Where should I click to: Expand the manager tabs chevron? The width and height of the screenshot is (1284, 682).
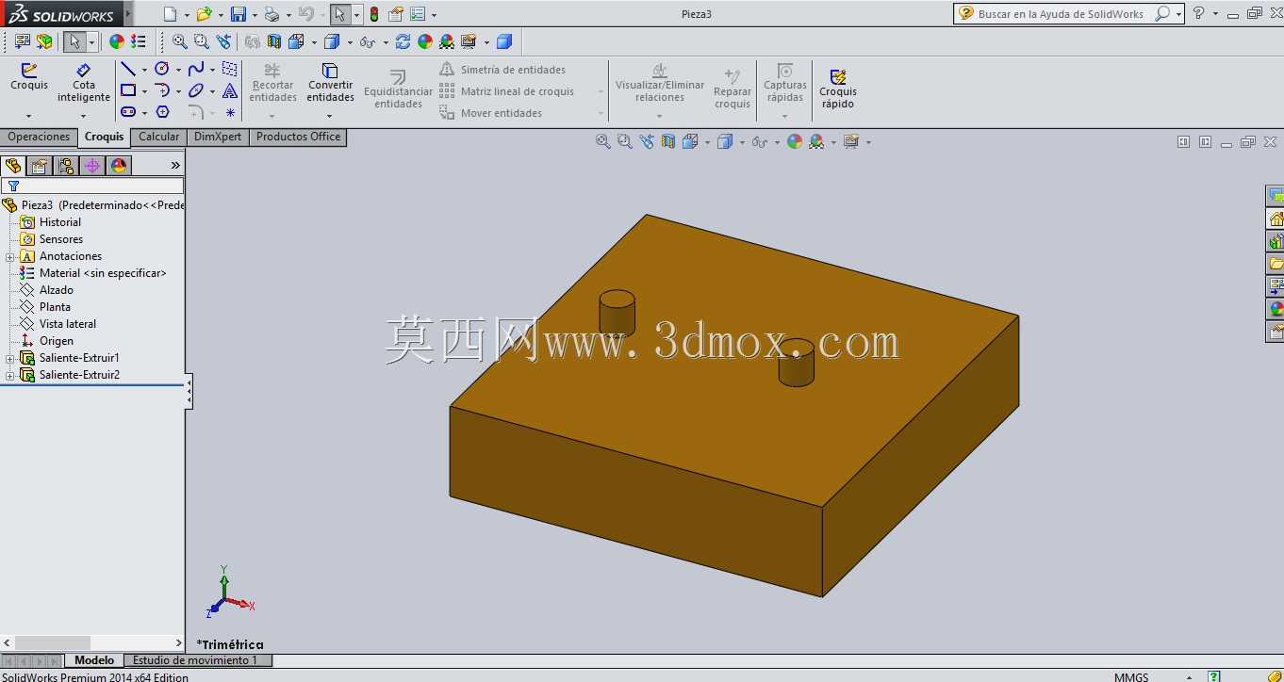[175, 166]
